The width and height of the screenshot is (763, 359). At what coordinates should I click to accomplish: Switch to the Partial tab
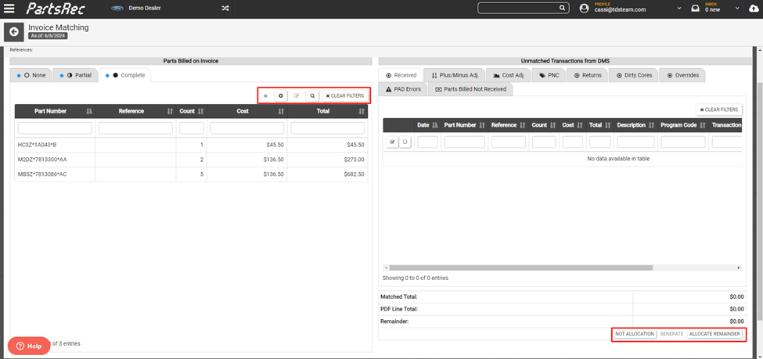[x=74, y=75]
